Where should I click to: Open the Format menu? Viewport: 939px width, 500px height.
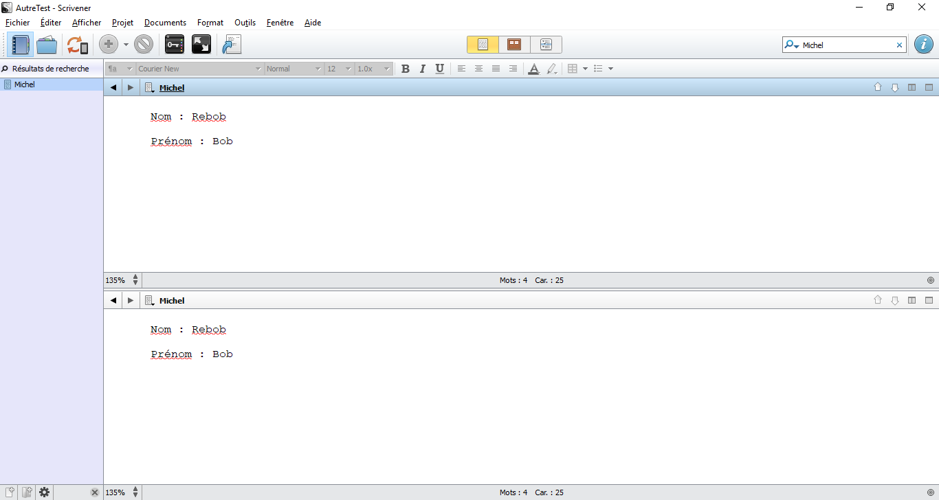210,23
